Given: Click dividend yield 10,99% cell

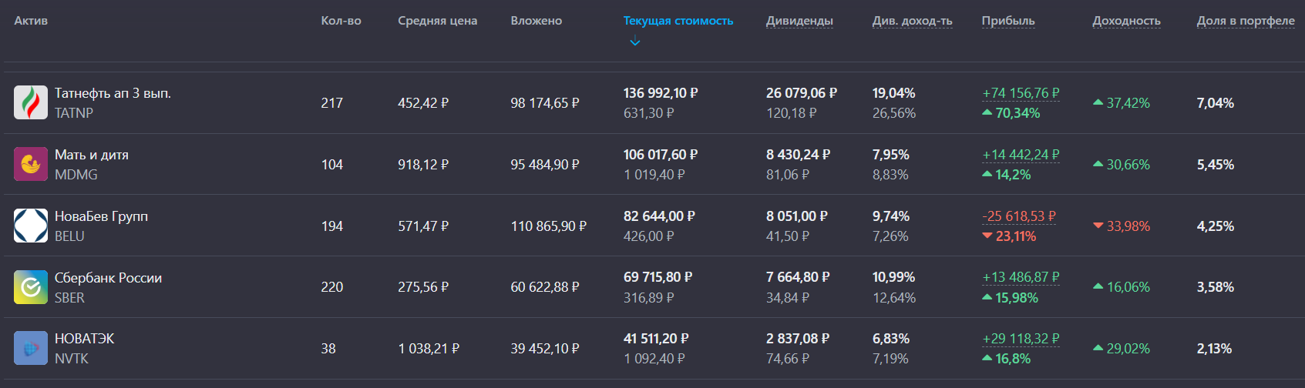Looking at the screenshot, I should pyautogui.click(x=893, y=277).
